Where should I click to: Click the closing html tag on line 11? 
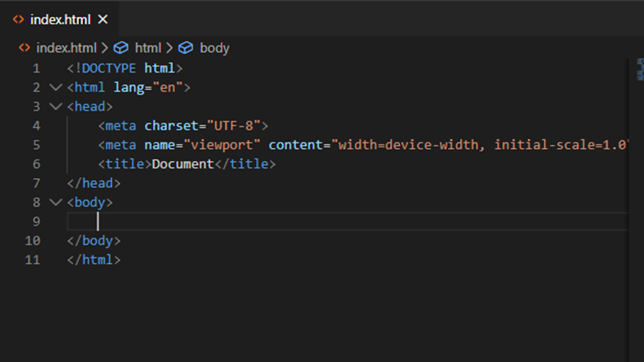pos(94,260)
